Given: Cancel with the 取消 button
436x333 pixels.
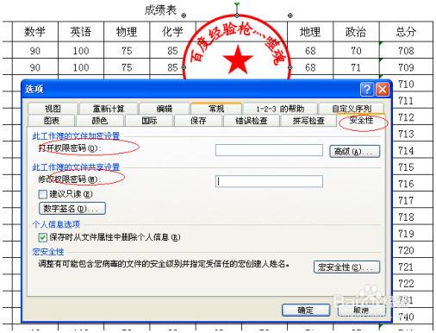Looking at the screenshot, I should (361, 311).
